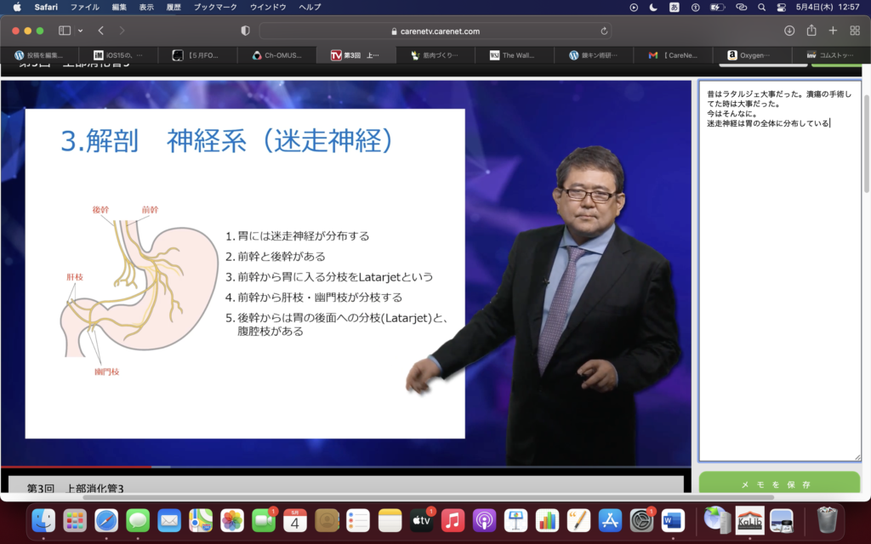Open the Safari downloads icon
This screenshot has width=871, height=544.
coord(789,31)
